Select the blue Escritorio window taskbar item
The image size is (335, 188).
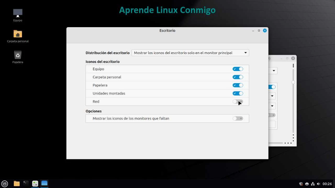click(x=44, y=183)
